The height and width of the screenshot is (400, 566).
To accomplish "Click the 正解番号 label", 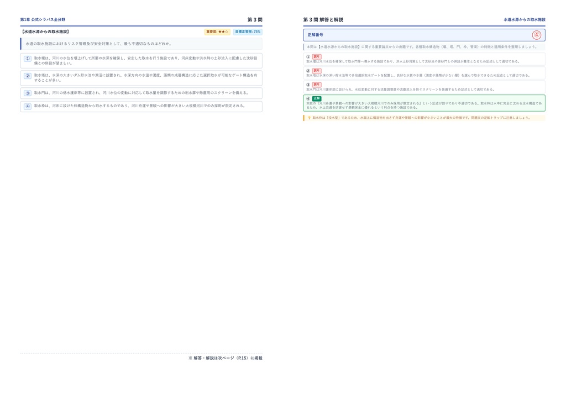I will 316,35.
